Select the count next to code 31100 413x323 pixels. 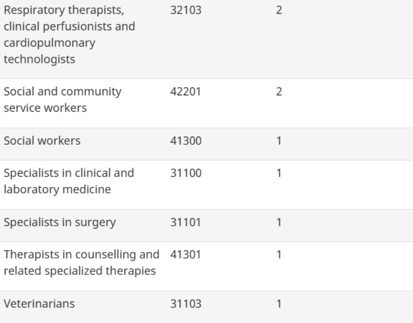point(278,174)
